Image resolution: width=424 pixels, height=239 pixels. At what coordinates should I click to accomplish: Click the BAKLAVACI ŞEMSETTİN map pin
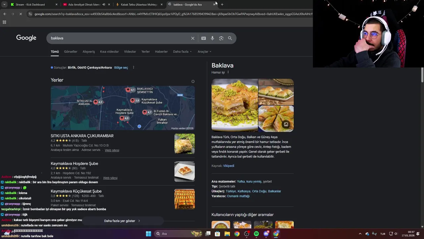(128, 90)
